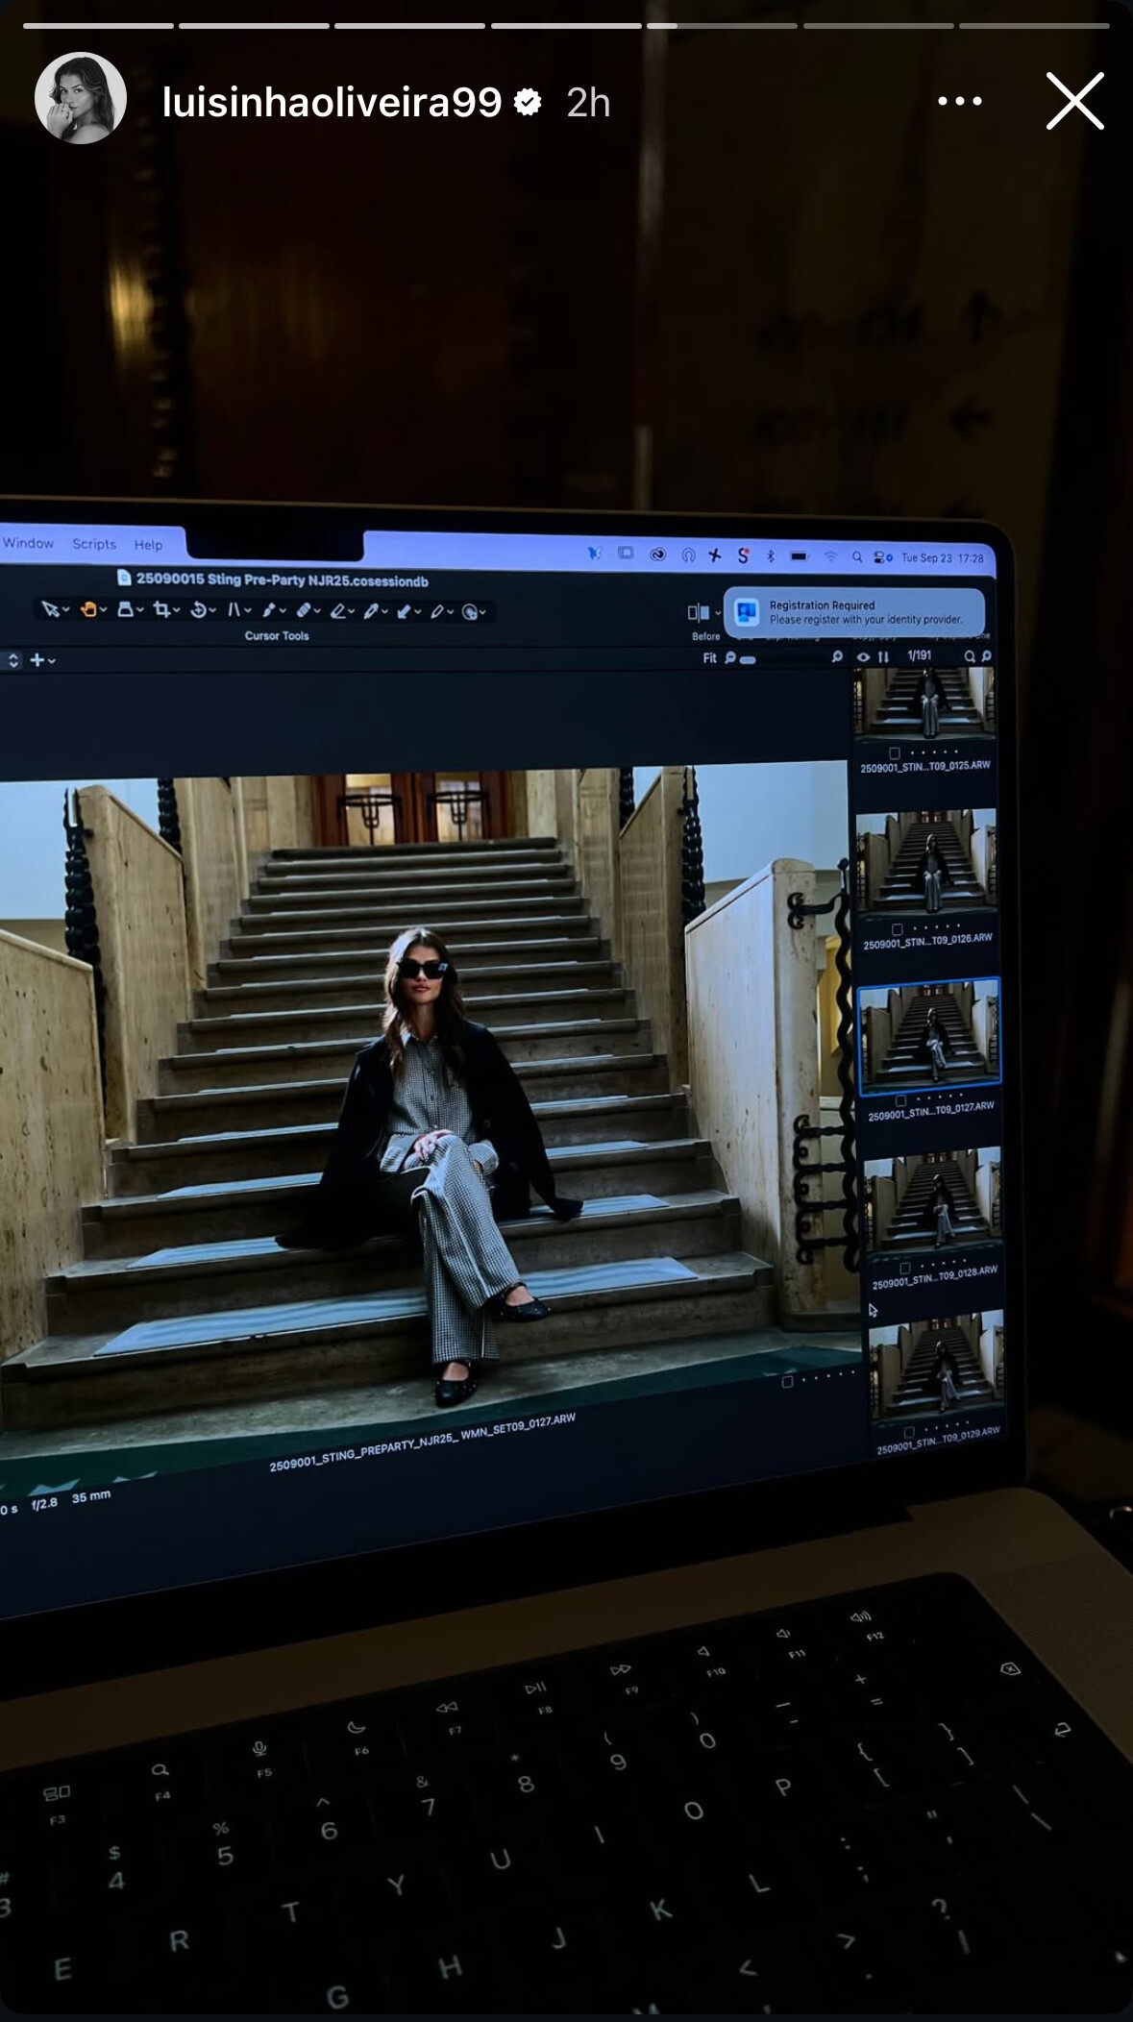Click the last circular cursor tool icon
1133x2022 pixels.
tap(469, 611)
